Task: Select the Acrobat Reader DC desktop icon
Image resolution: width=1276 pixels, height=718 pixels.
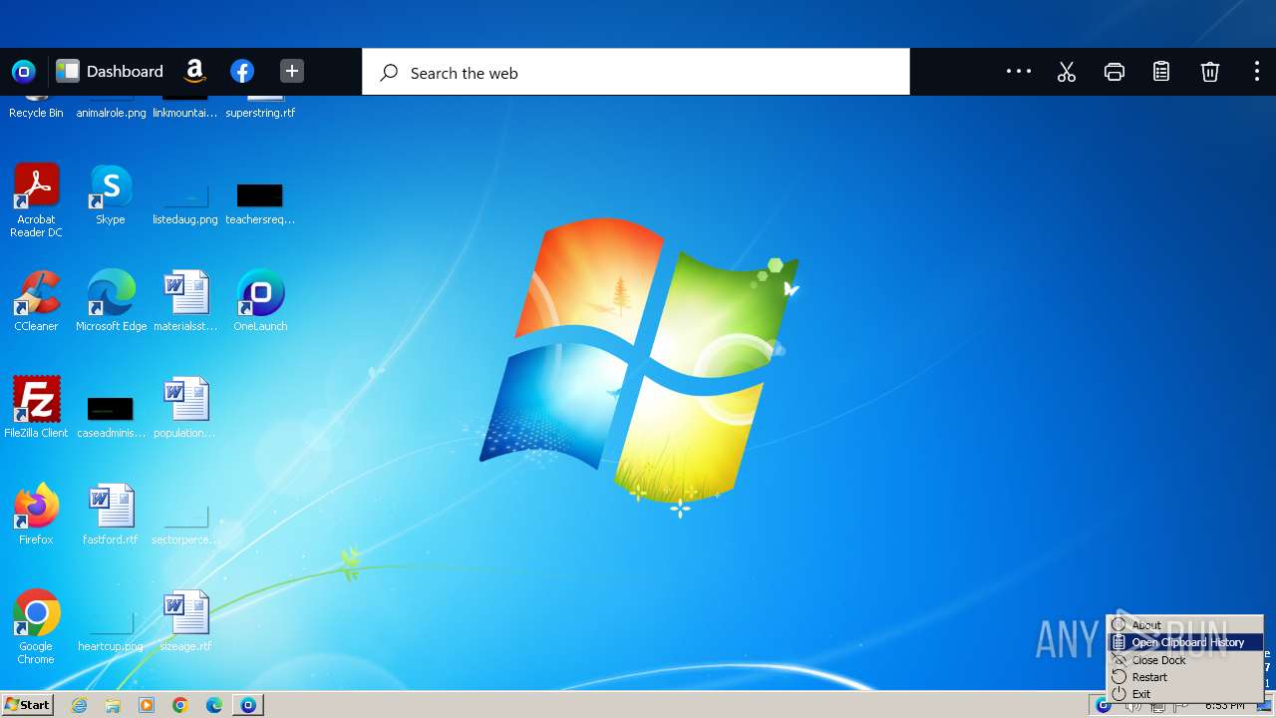Action: [x=36, y=199]
